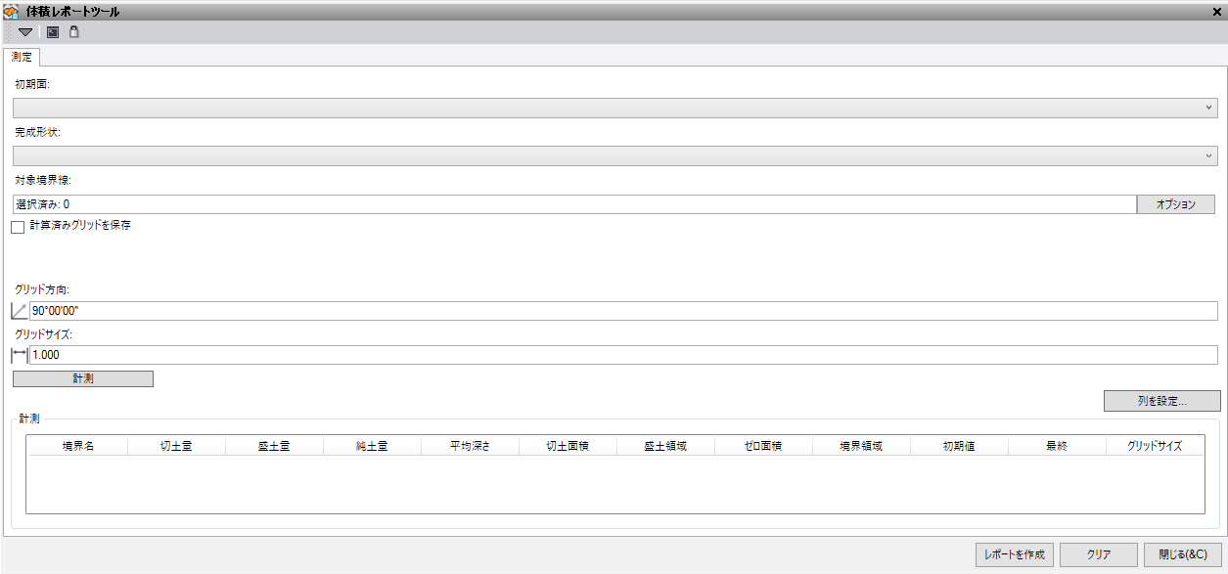Click the app icon in title bar

pos(12,11)
